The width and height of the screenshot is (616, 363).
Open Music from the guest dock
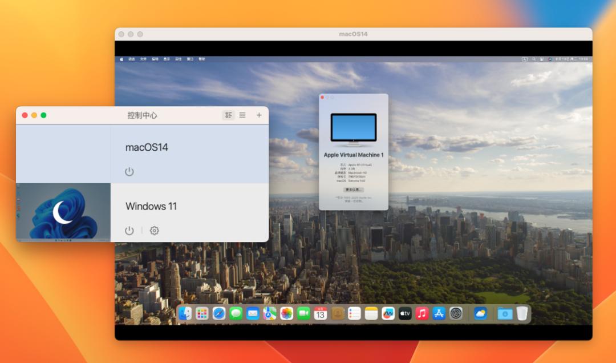422,313
